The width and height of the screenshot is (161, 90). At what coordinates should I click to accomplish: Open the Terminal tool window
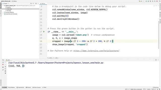click(x=28, y=87)
